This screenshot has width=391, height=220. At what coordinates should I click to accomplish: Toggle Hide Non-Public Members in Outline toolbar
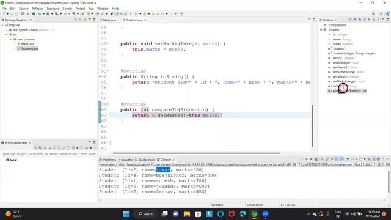click(369, 20)
